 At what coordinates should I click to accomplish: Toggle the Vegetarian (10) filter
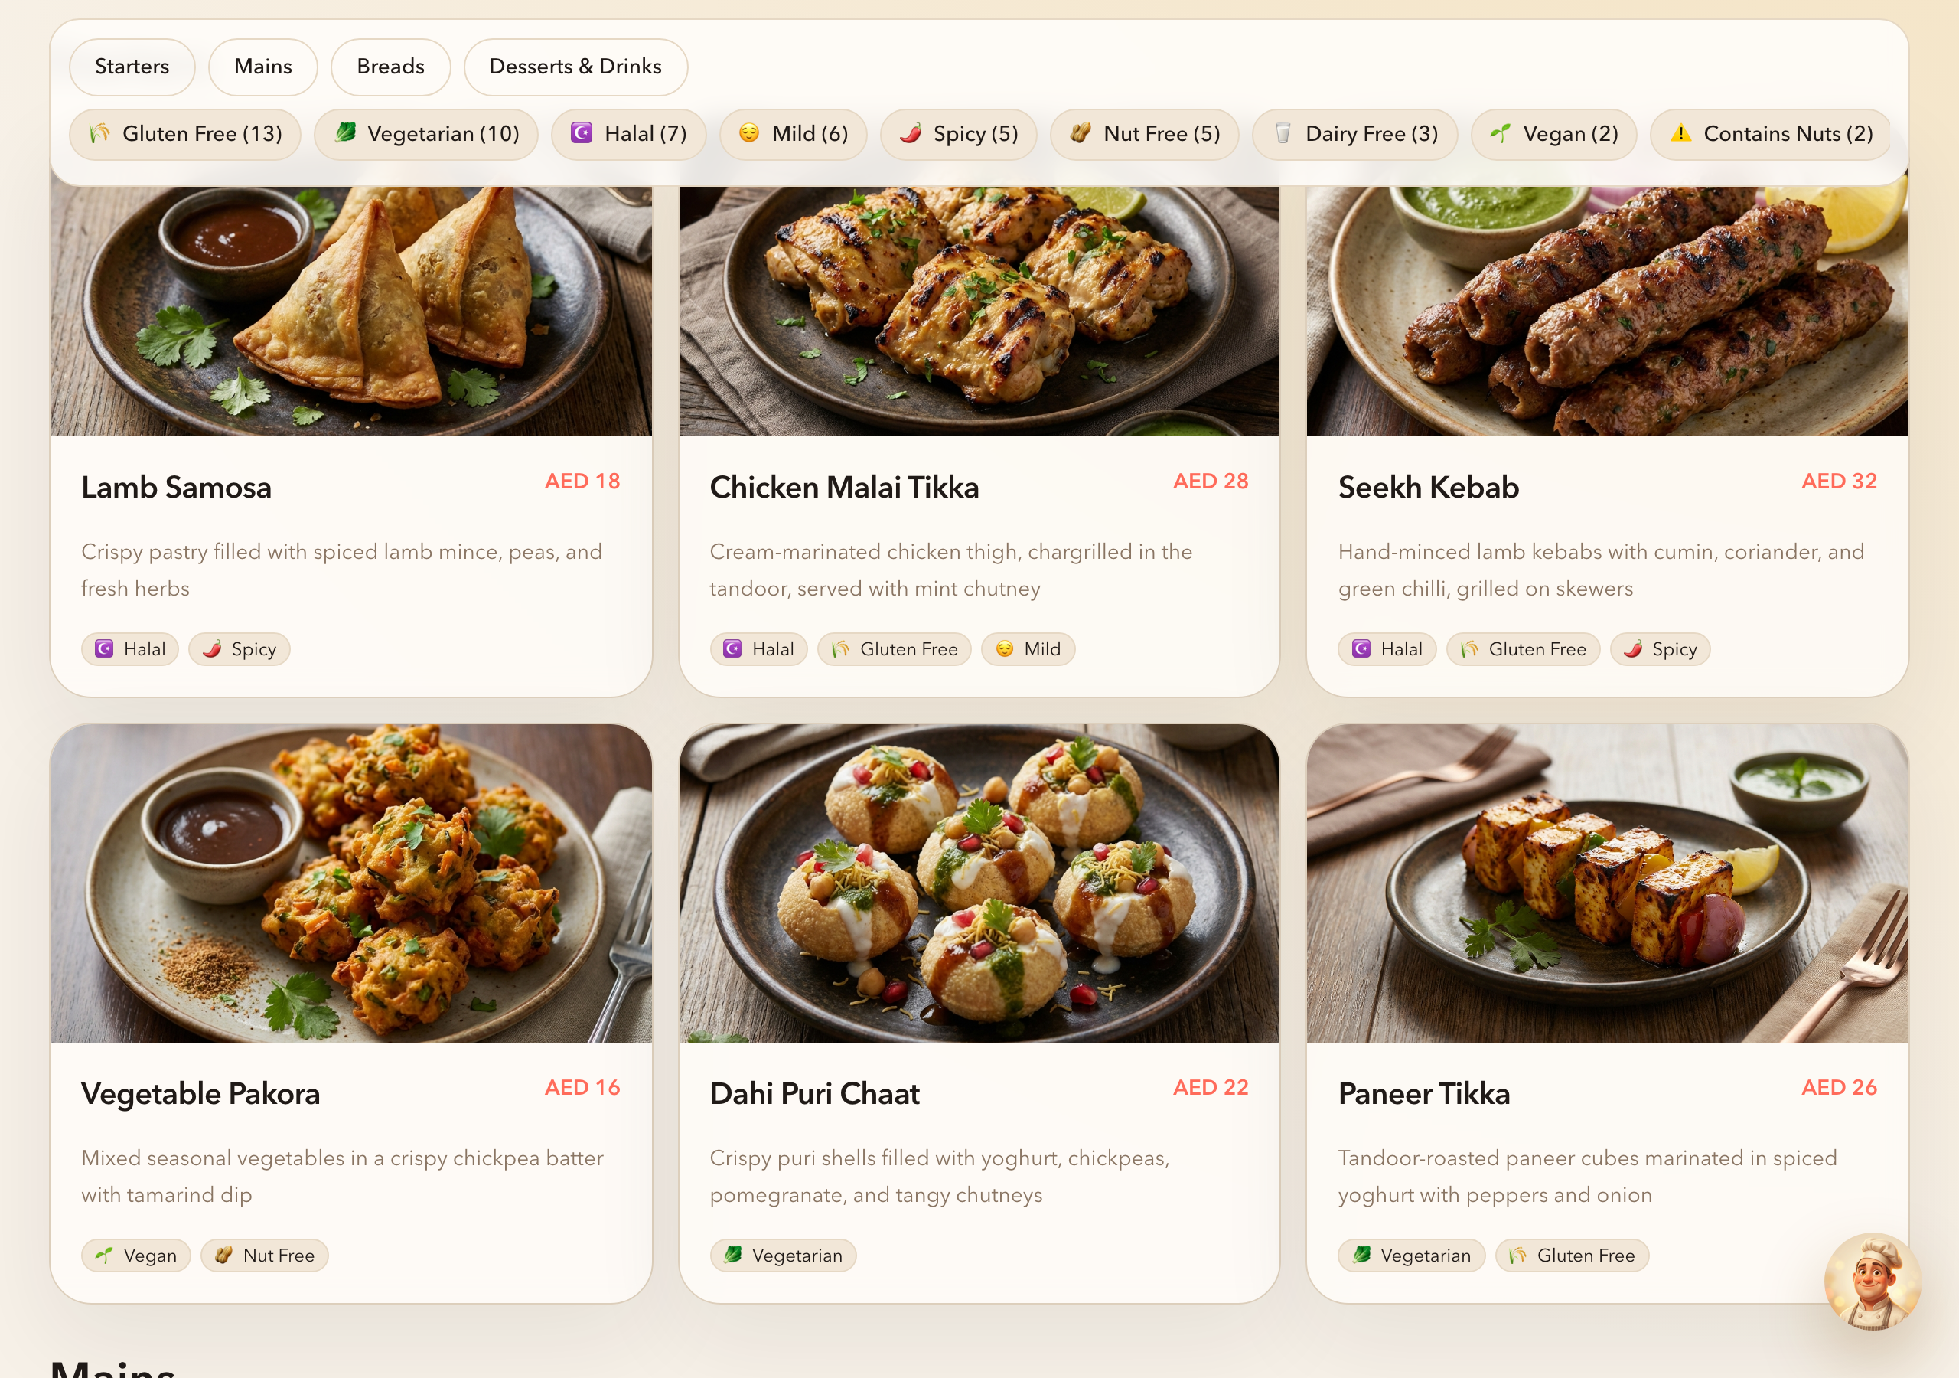(x=425, y=134)
